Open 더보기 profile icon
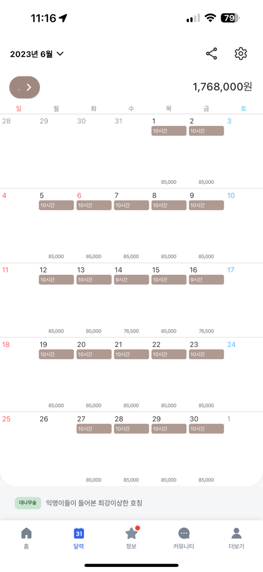263x572 pixels. 236,533
